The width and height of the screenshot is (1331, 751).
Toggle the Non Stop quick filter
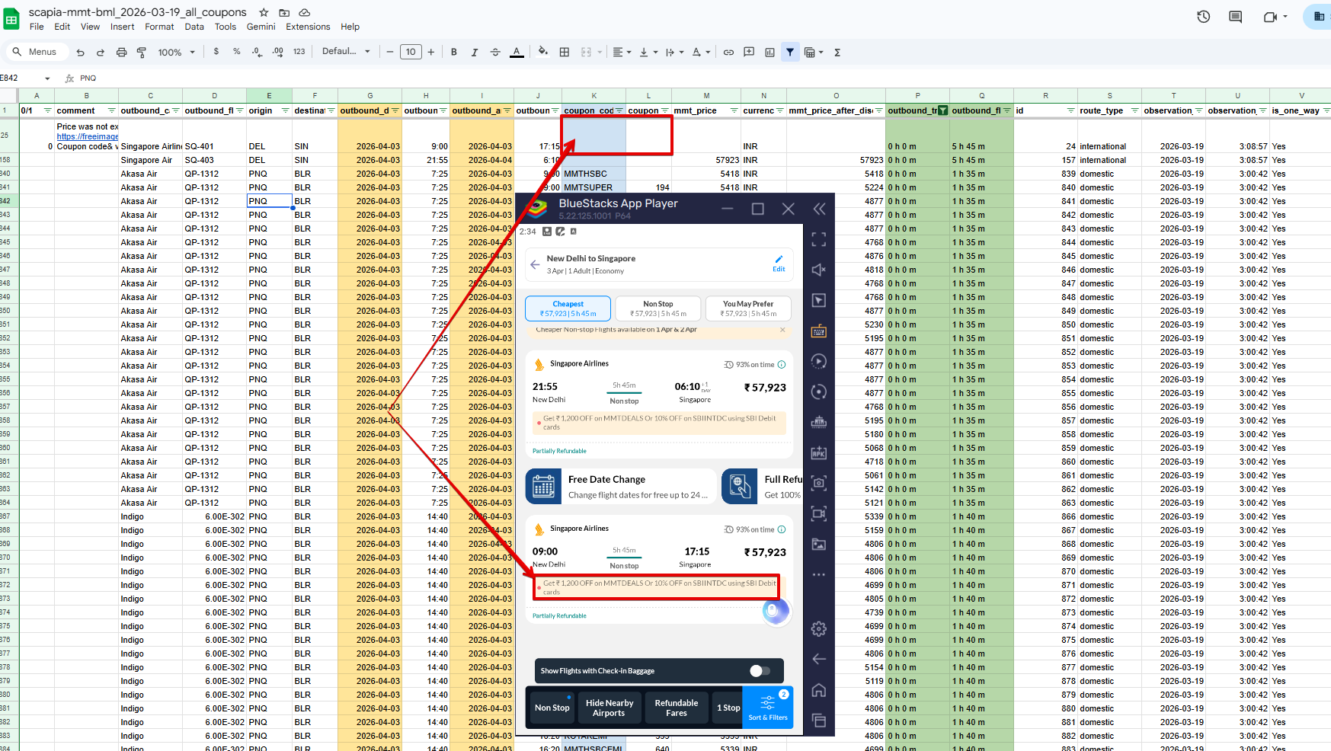552,708
